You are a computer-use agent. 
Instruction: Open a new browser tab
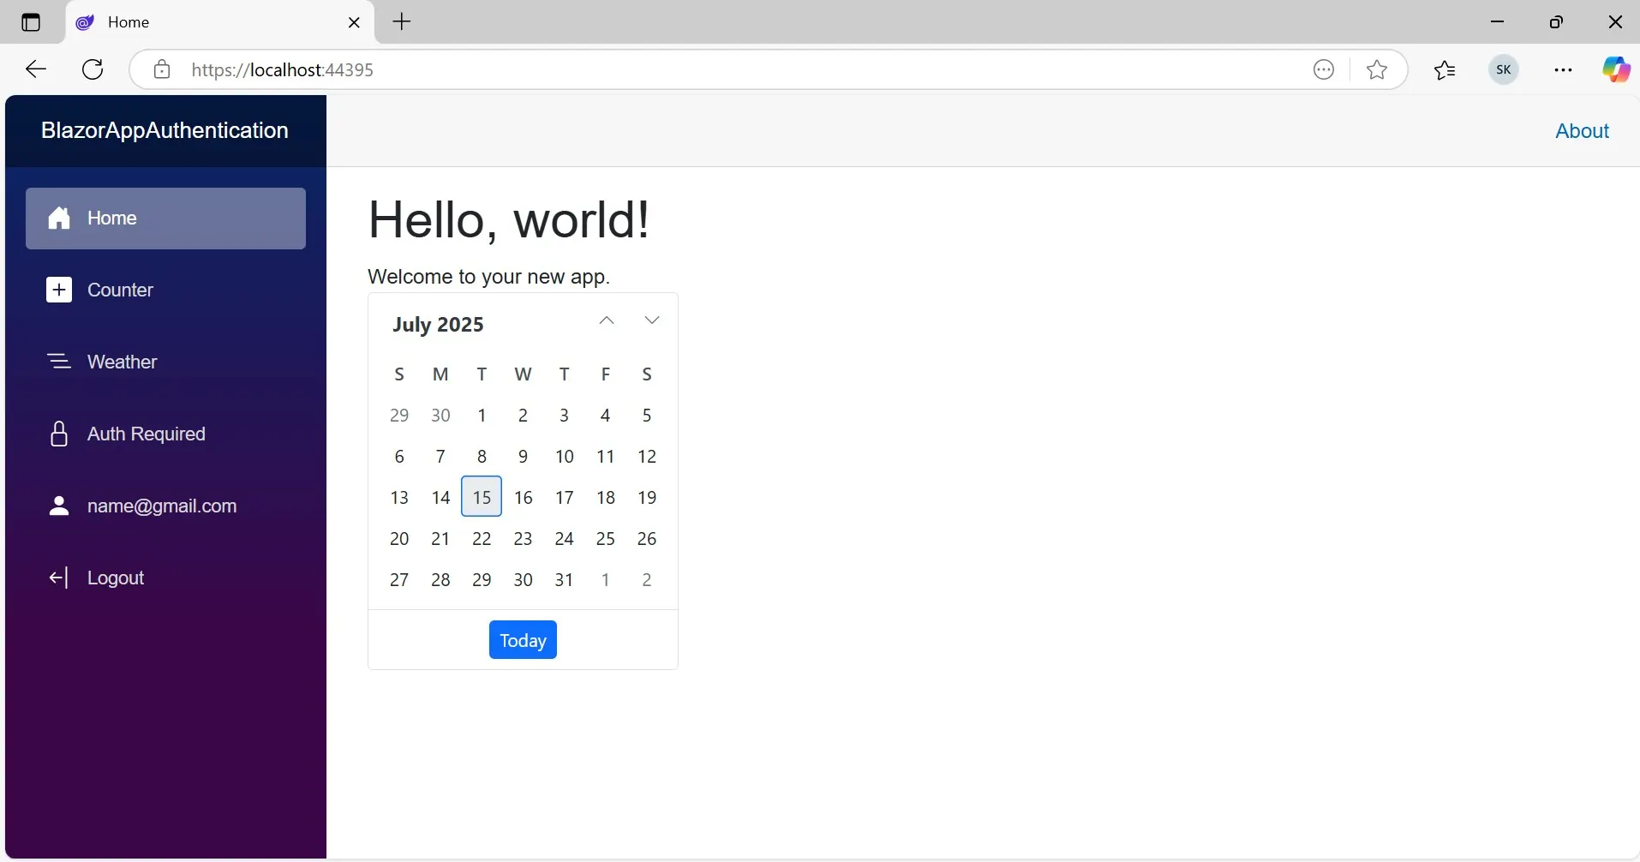click(x=401, y=22)
